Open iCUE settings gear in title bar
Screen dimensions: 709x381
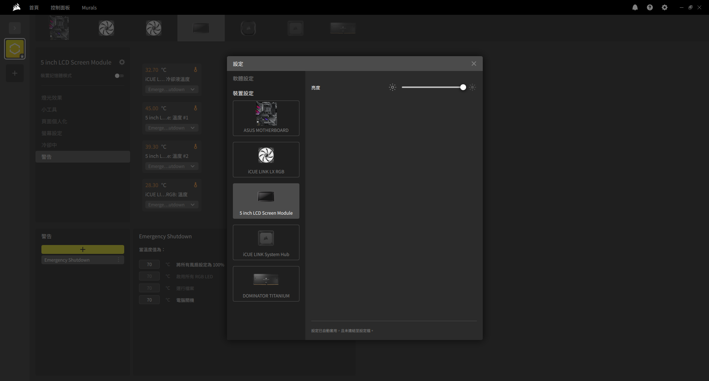[x=665, y=7]
